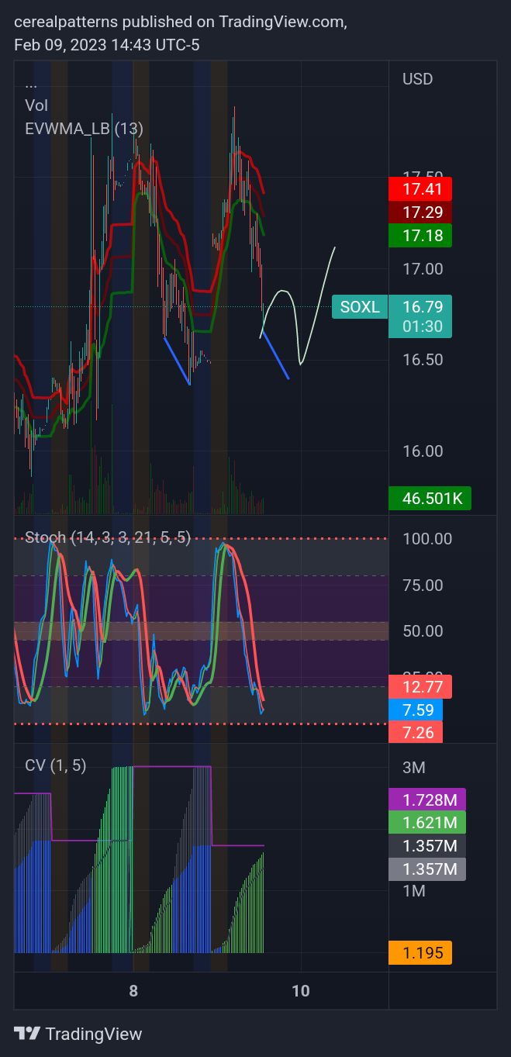Click the 1.728M purple CV label
This screenshot has height=1057, width=511.
tap(427, 800)
